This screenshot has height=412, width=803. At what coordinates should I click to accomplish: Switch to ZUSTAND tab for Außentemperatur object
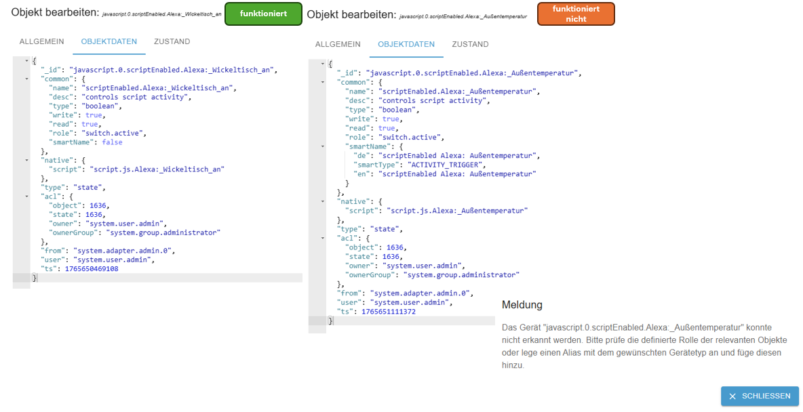pyautogui.click(x=470, y=44)
